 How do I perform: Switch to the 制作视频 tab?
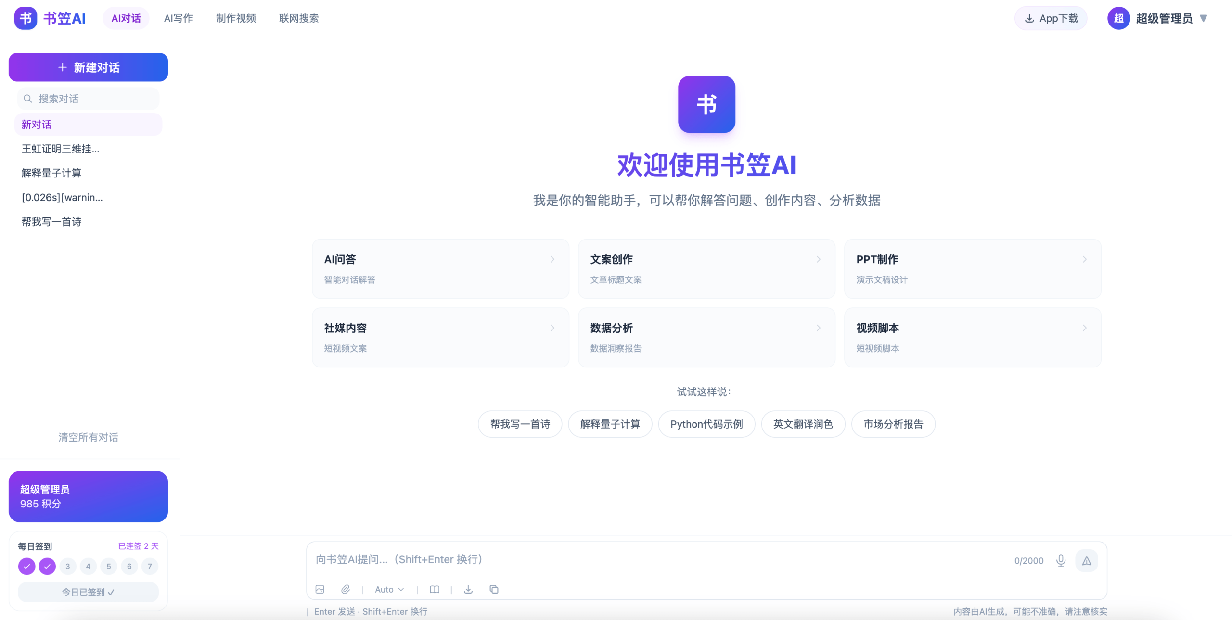click(x=236, y=18)
